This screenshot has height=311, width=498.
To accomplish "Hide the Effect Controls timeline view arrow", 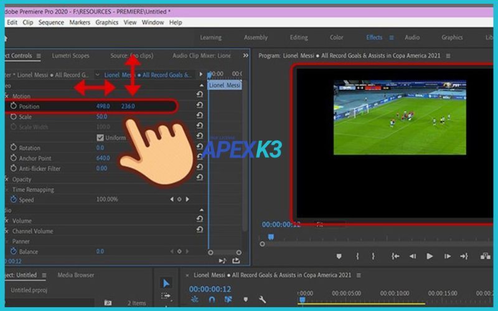I will click(x=200, y=74).
